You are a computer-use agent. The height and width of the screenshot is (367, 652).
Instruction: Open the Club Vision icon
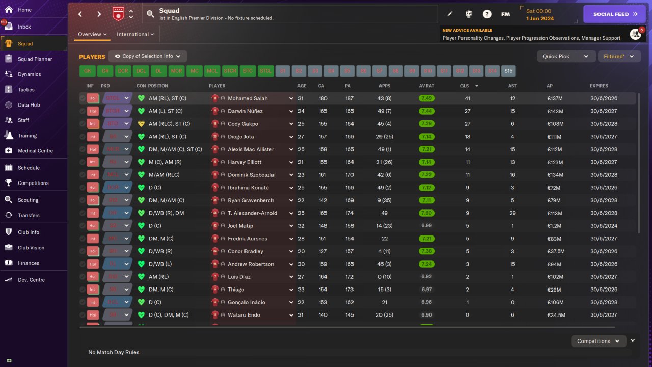click(9, 247)
